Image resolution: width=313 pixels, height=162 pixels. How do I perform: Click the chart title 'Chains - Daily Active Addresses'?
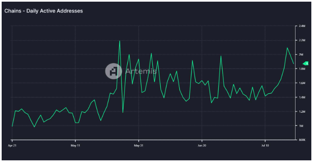pos(44,11)
